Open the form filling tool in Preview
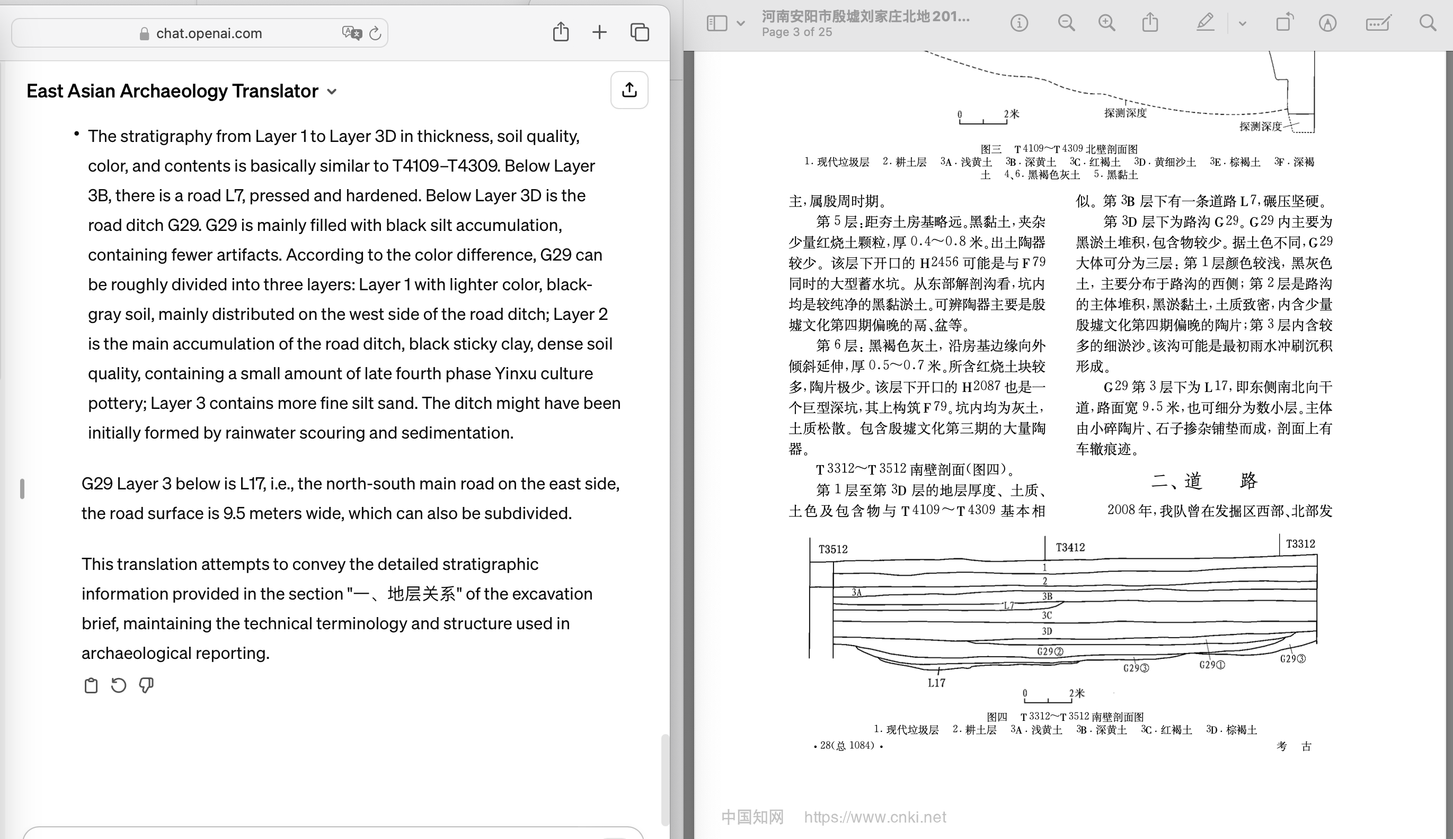The width and height of the screenshot is (1453, 839). (x=1379, y=23)
